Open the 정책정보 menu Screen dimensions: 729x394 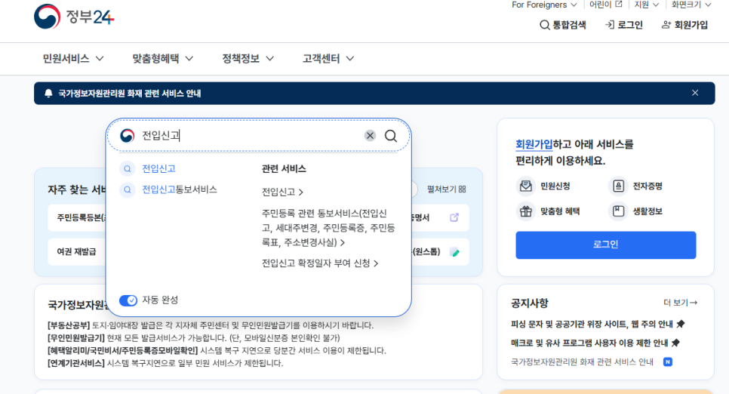[x=248, y=58]
